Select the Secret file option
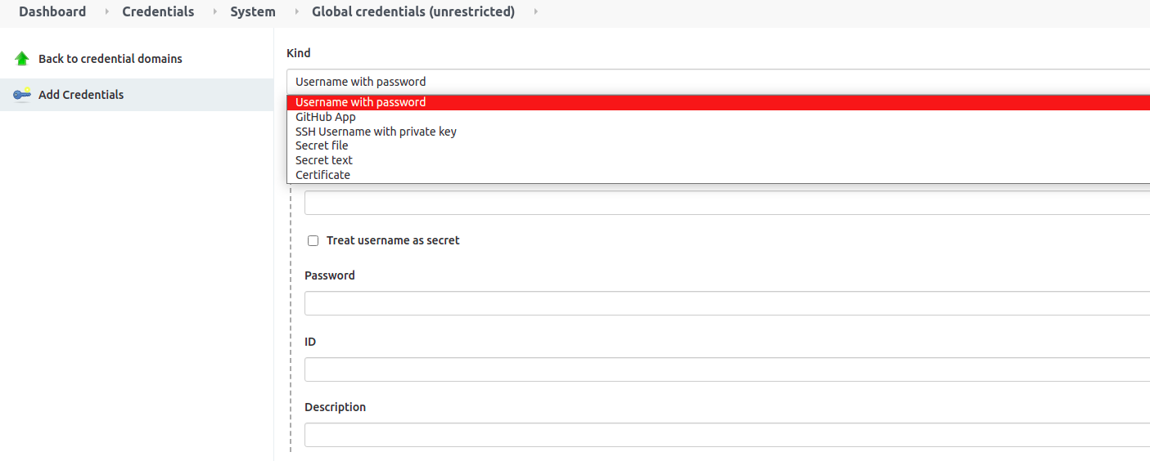The width and height of the screenshot is (1150, 461). pyautogui.click(x=322, y=145)
